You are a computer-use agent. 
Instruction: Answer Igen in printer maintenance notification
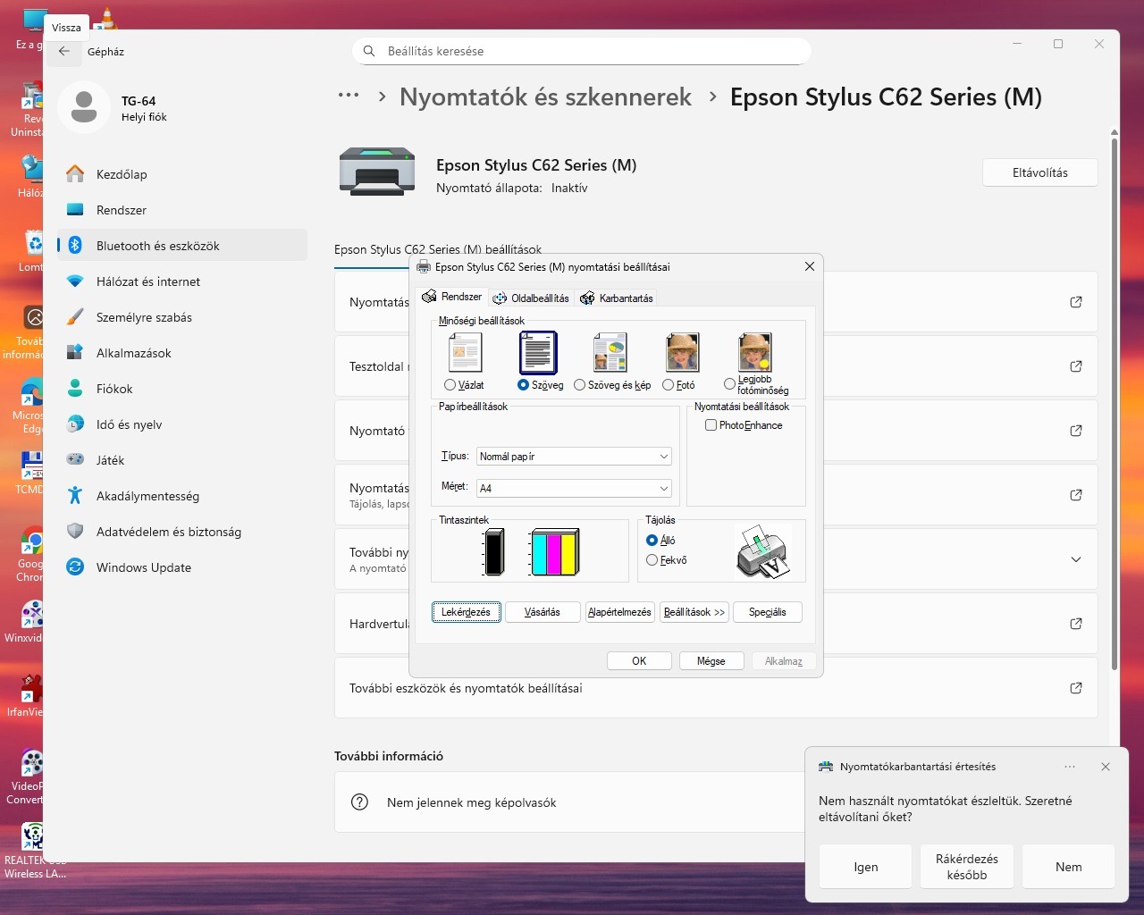(866, 867)
